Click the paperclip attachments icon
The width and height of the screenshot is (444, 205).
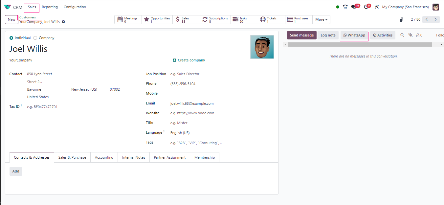(411, 35)
